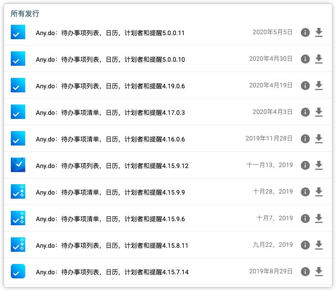Screen dimensions: 336x291
Task: Click the Any.do 4.16.0.6 release title
Action: tap(110, 139)
